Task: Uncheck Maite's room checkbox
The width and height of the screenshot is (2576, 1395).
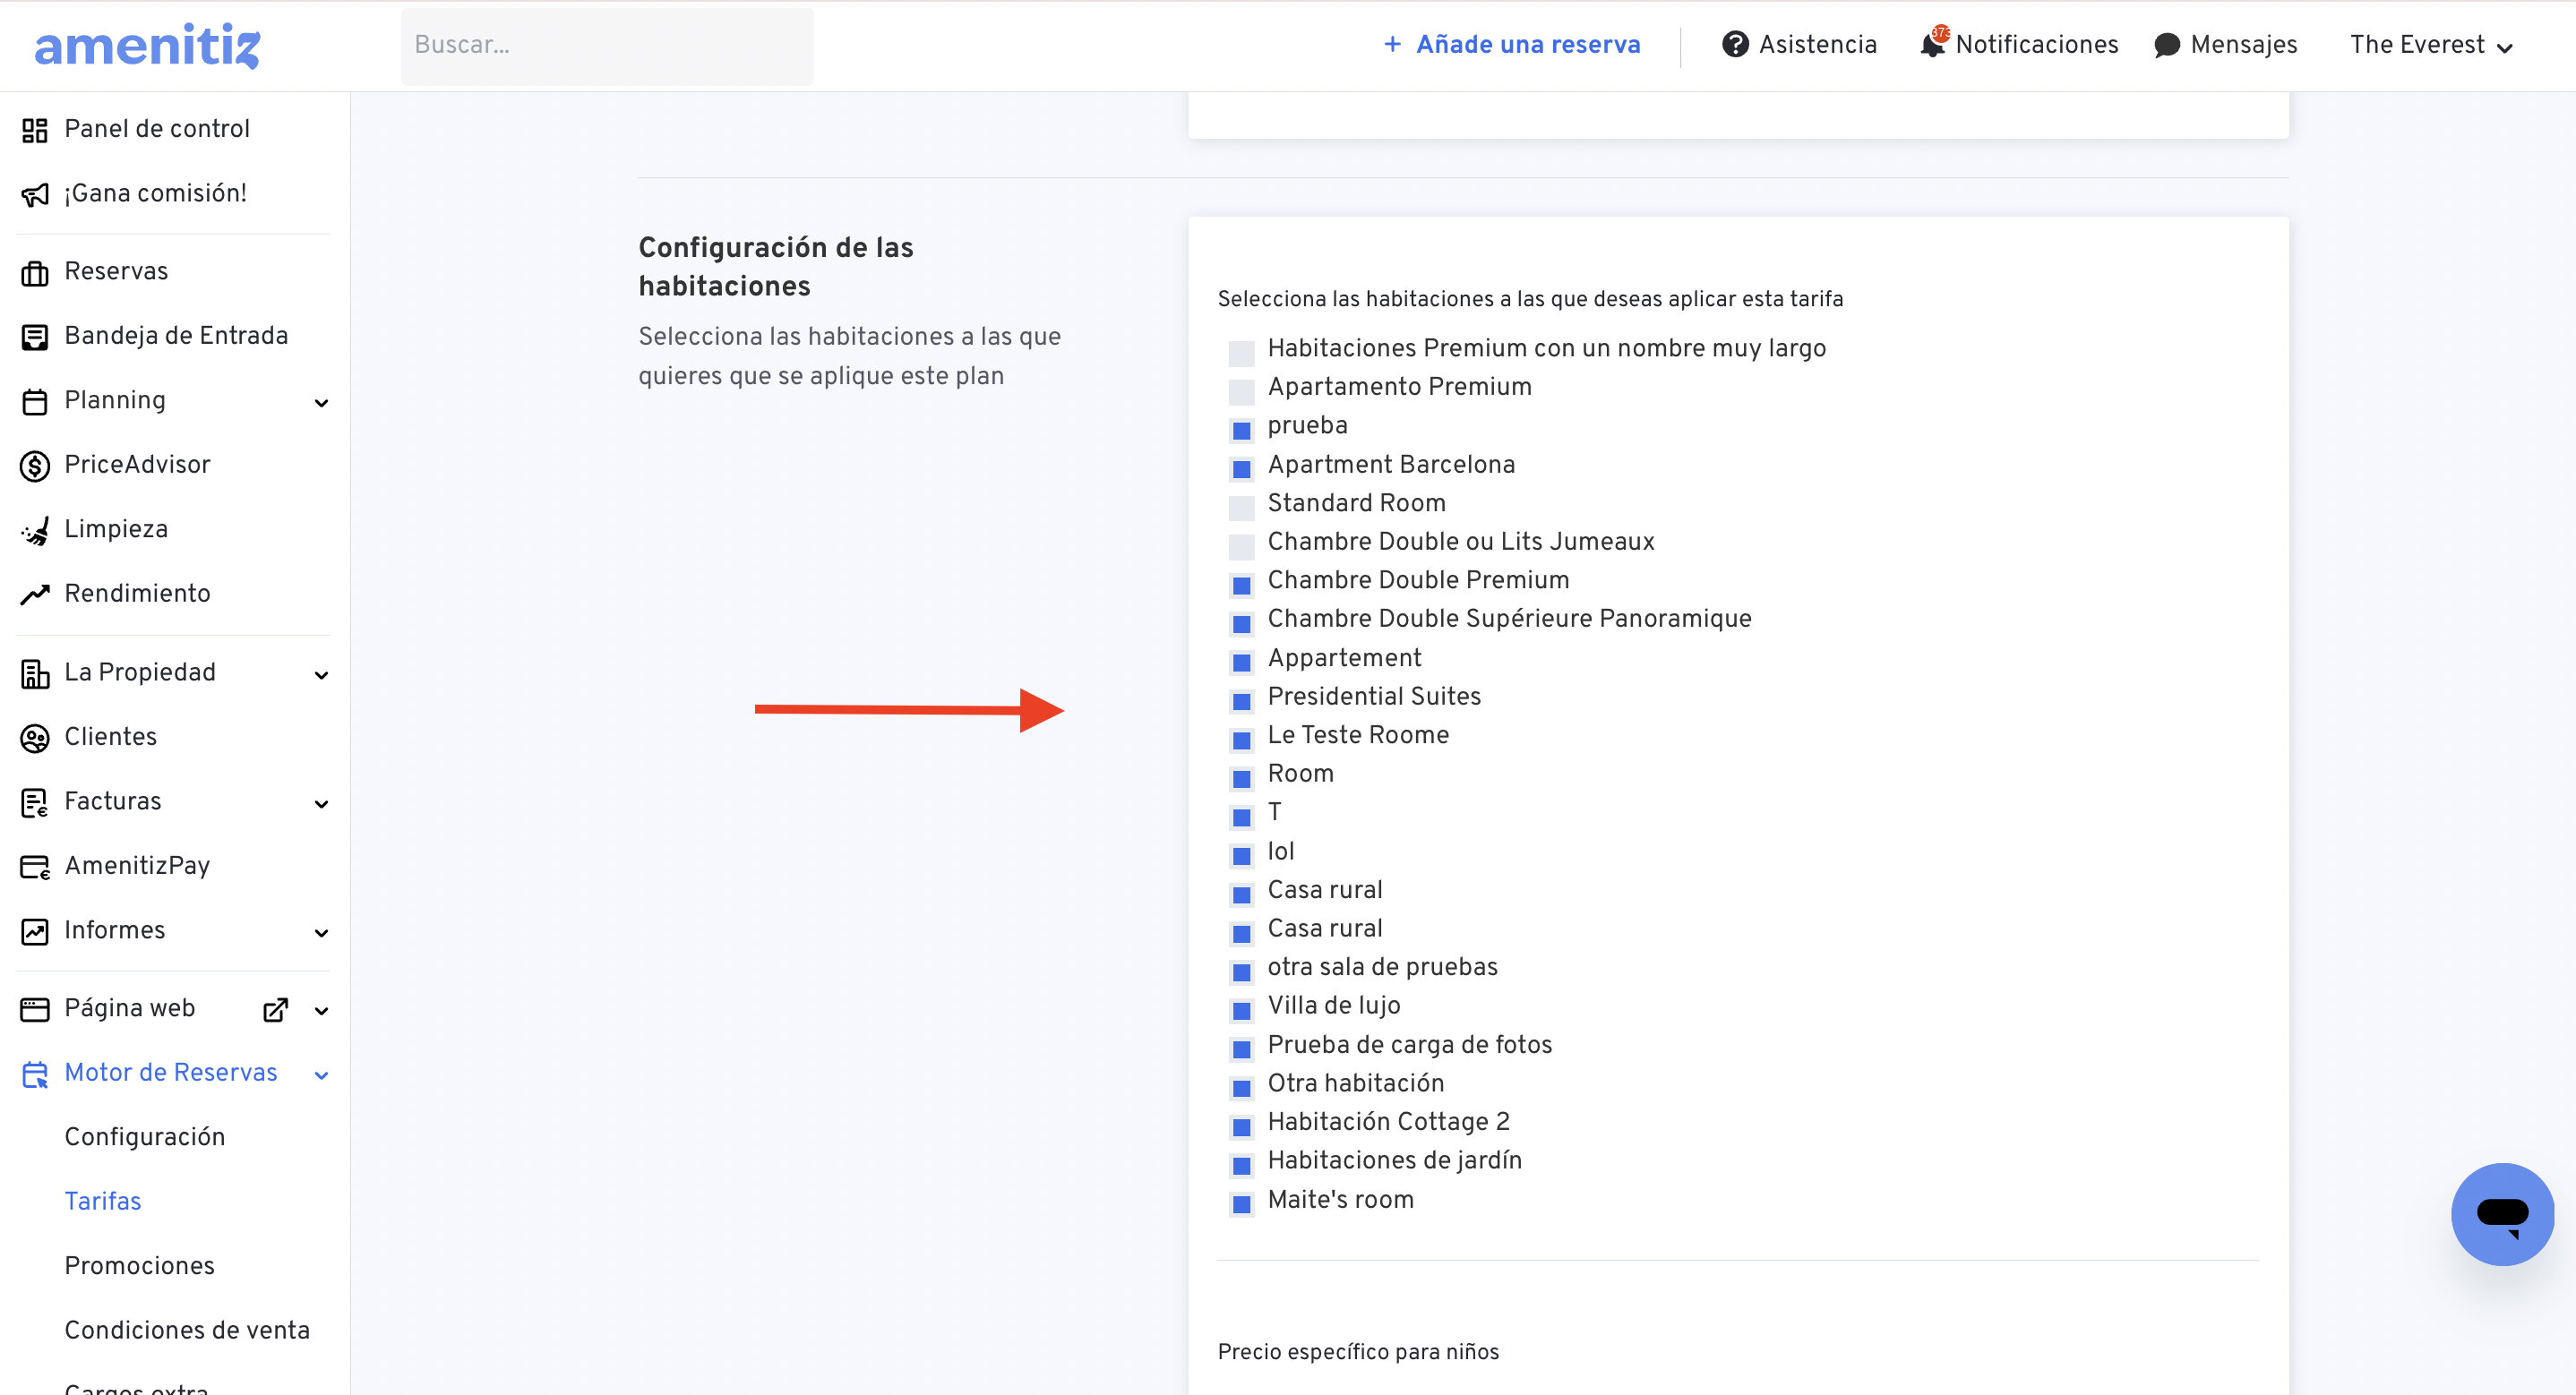Action: click(x=1241, y=1204)
